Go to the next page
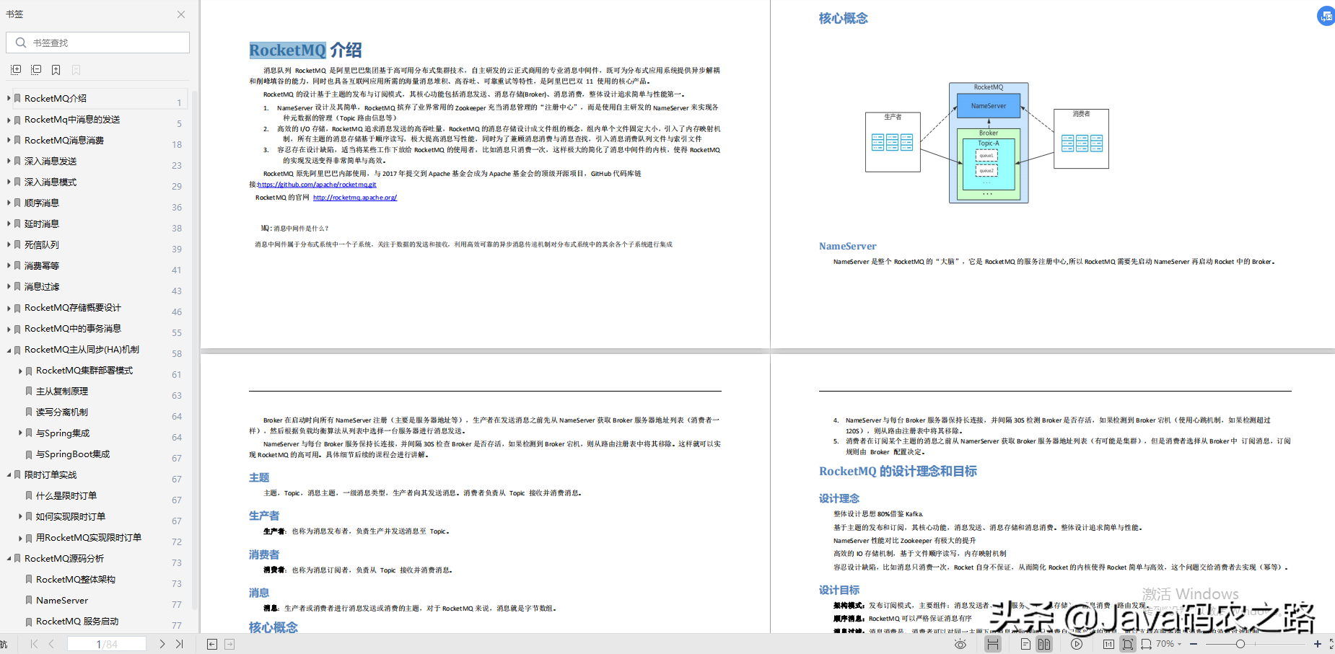Image resolution: width=1335 pixels, height=654 pixels. click(x=162, y=644)
